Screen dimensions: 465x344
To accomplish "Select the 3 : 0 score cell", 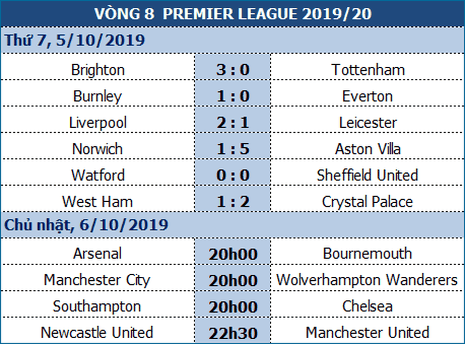I will tap(232, 70).
